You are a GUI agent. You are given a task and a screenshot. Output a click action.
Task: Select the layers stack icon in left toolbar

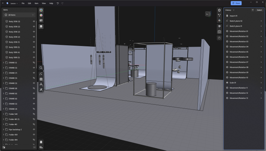pyautogui.click(x=41, y=26)
